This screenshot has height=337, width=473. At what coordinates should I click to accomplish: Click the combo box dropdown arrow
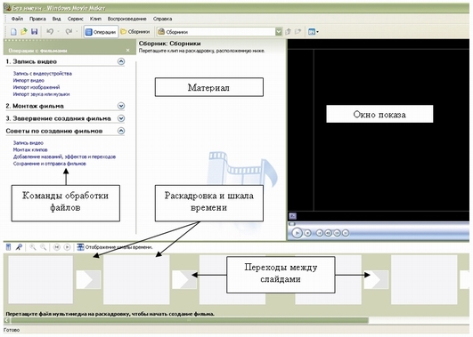point(279,32)
